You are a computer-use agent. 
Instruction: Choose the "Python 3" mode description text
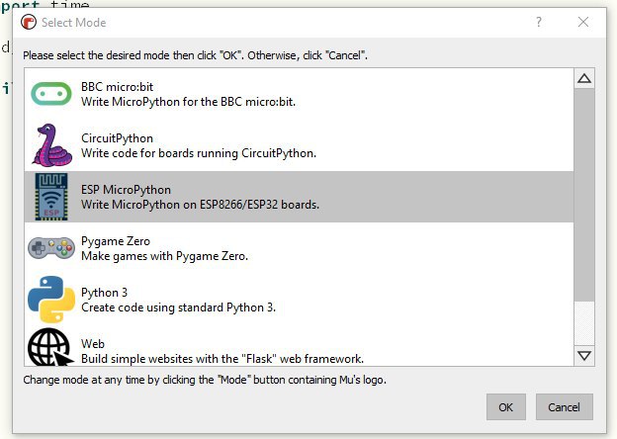coord(178,307)
